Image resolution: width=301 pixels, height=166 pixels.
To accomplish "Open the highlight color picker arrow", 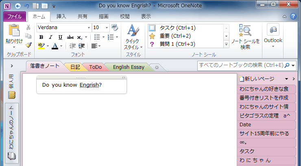I will tap(48, 46).
